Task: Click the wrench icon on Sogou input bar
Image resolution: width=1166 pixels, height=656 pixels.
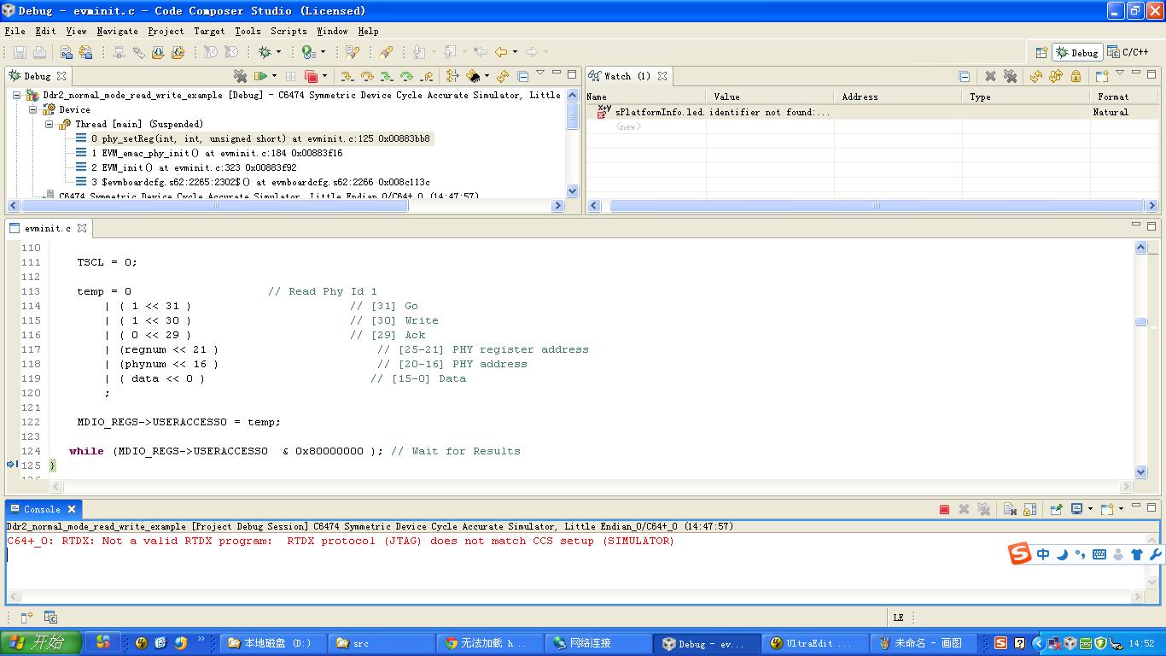Action: click(x=1156, y=554)
